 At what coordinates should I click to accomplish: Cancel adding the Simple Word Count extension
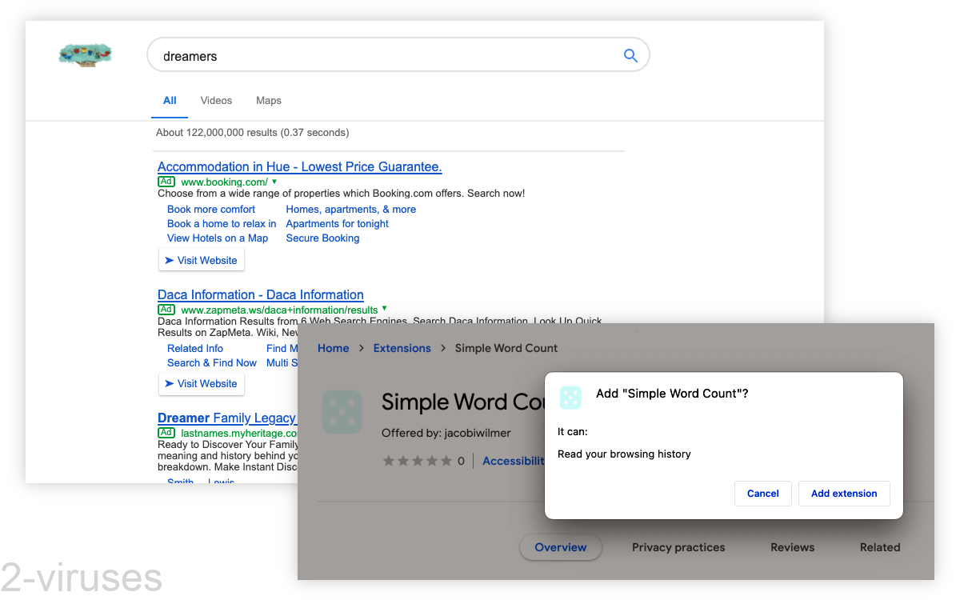pos(762,494)
